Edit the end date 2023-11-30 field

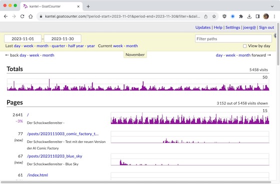[x=62, y=39]
